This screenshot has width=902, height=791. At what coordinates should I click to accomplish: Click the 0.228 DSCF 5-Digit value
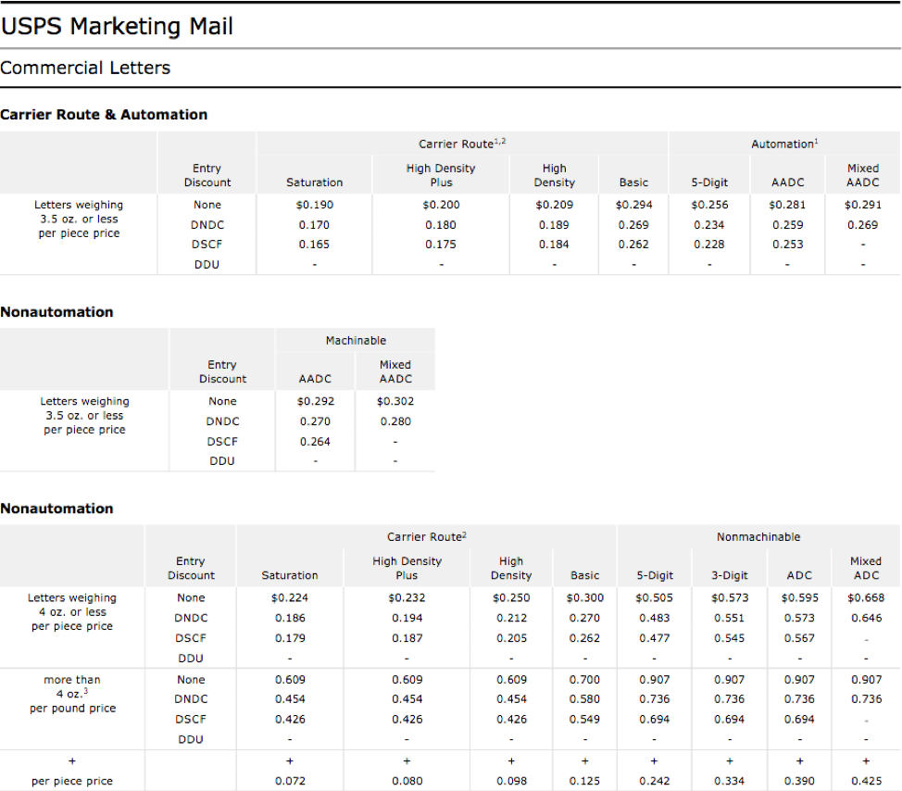tap(709, 245)
